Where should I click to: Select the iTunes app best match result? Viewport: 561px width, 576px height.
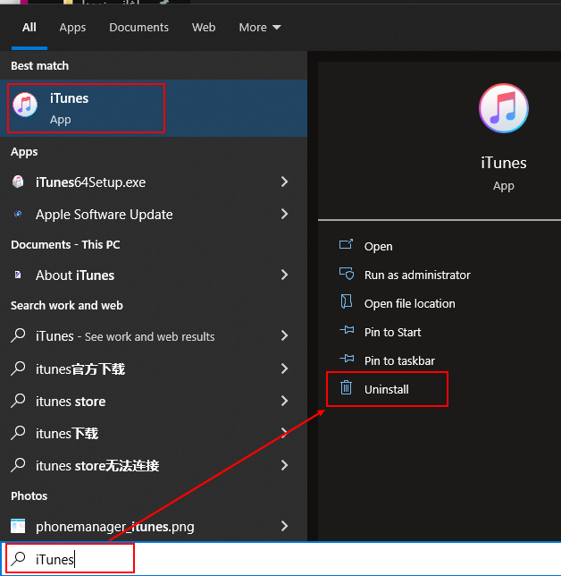click(154, 108)
